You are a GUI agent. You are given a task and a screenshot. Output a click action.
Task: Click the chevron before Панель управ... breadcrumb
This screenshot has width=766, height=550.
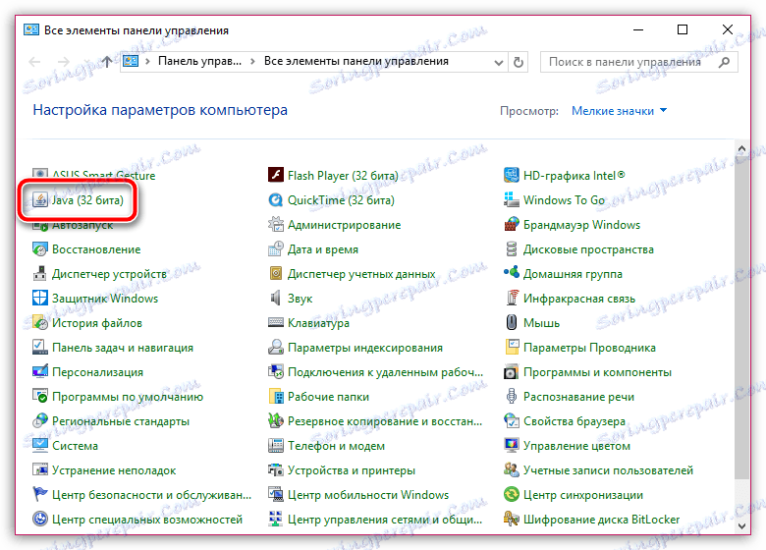(147, 62)
